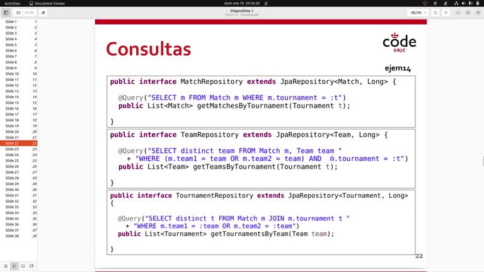Go to Slide 10 in outline

pos(19,74)
